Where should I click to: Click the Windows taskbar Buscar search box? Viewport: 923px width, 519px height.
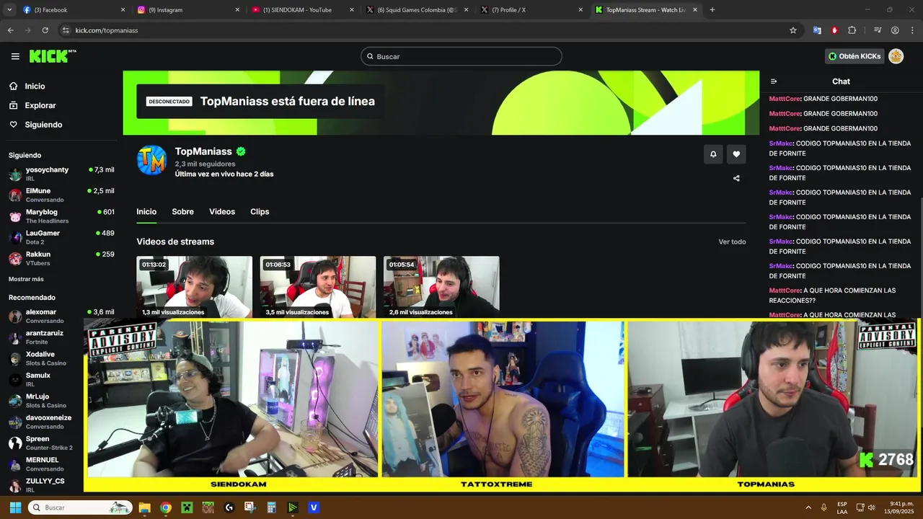coord(80,507)
